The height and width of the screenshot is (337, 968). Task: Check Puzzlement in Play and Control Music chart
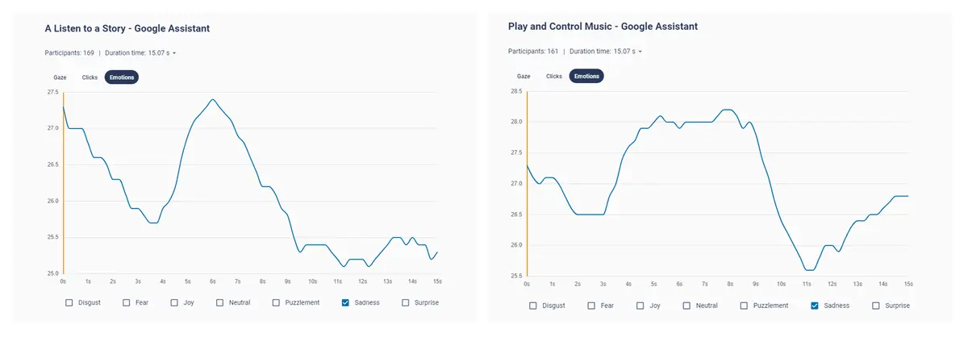(x=745, y=306)
